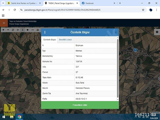160x120 pixels.
Task: Open map settings gear icon
Action: pyautogui.click(x=157, y=32)
